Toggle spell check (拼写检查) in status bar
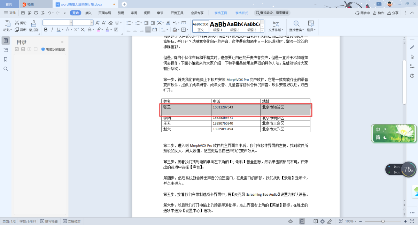 point(49,222)
